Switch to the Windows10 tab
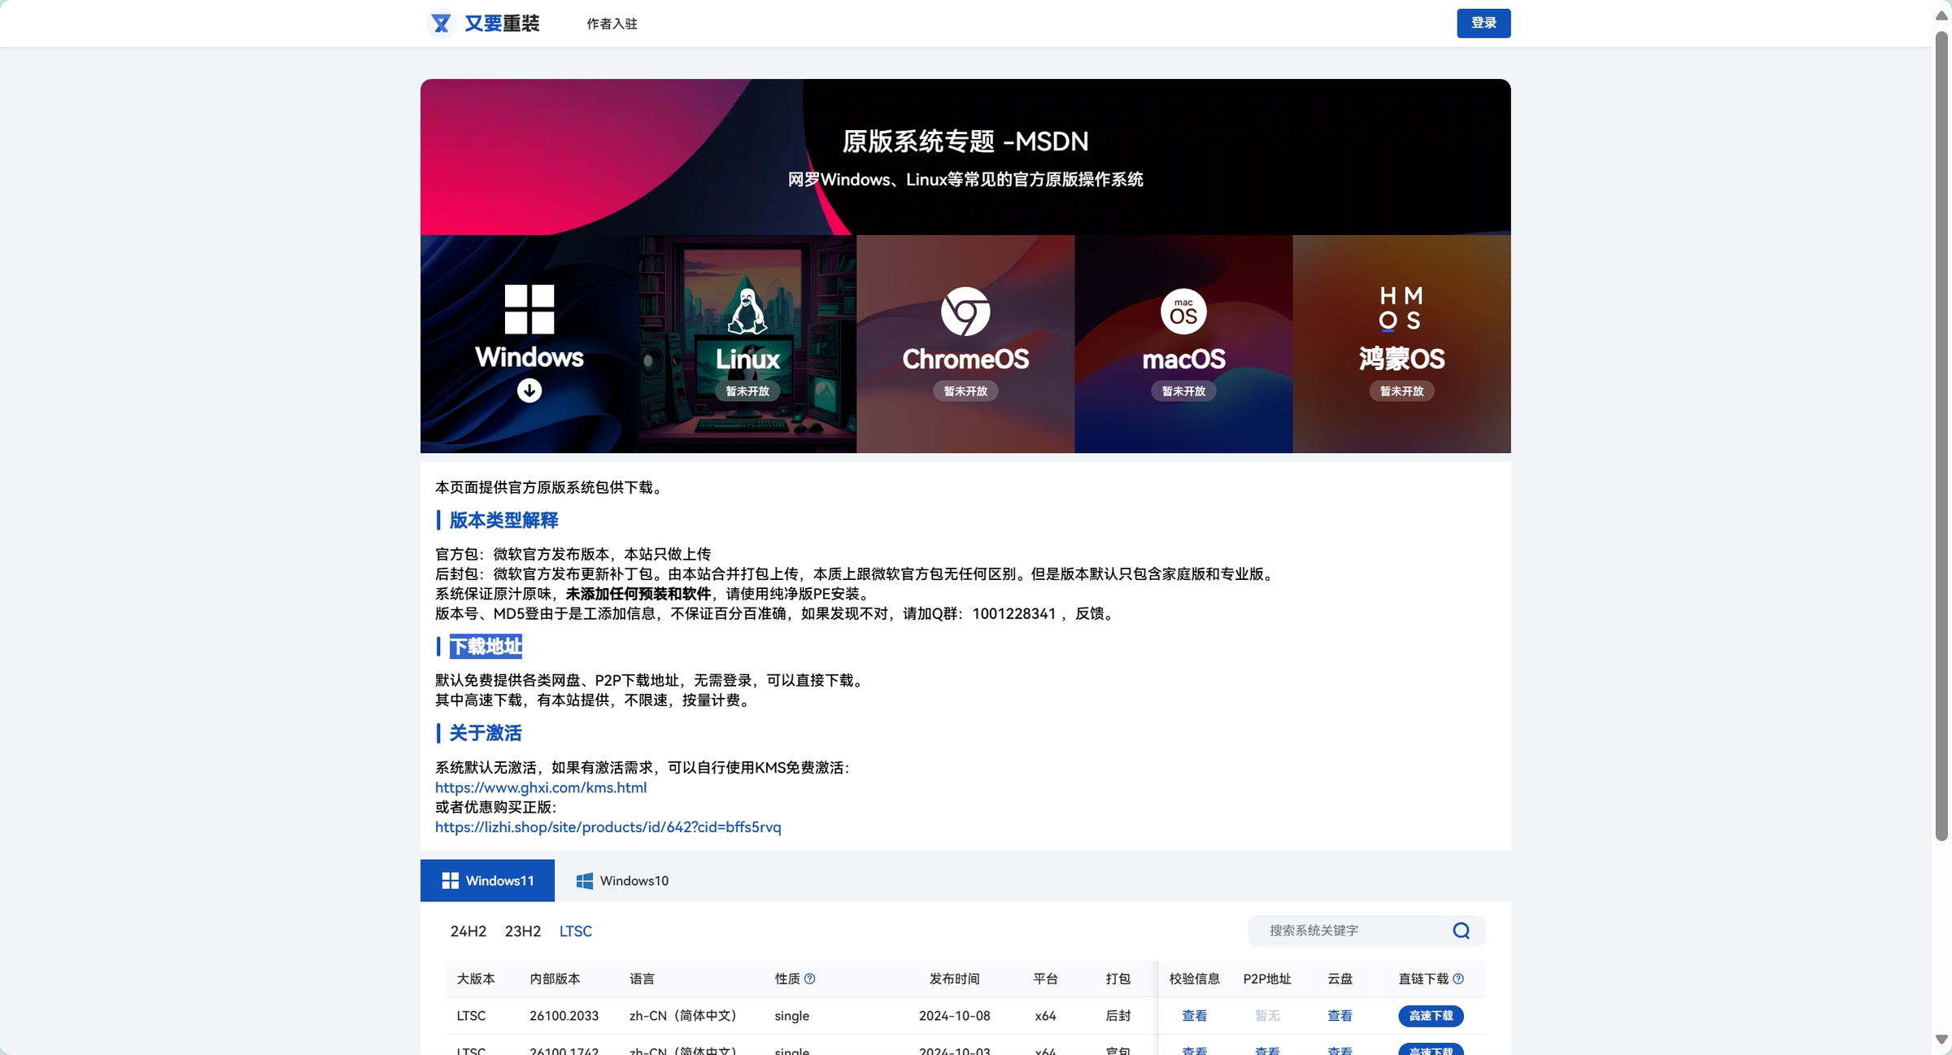Viewport: 1952px width, 1055px height. (x=623, y=881)
